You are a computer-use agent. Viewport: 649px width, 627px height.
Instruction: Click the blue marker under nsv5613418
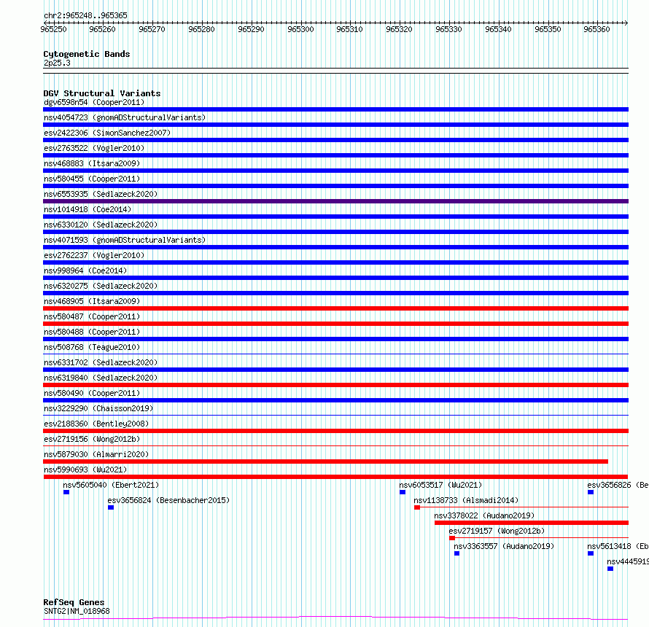[591, 553]
